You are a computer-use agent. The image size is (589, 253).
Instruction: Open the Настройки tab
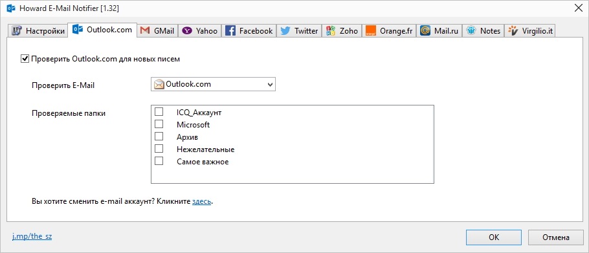(38, 31)
